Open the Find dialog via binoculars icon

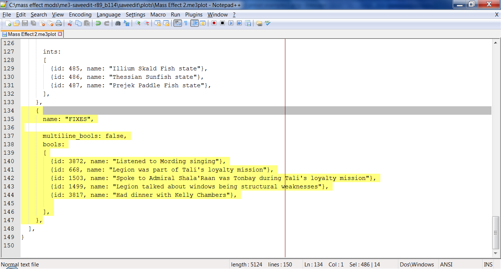[x=118, y=23]
